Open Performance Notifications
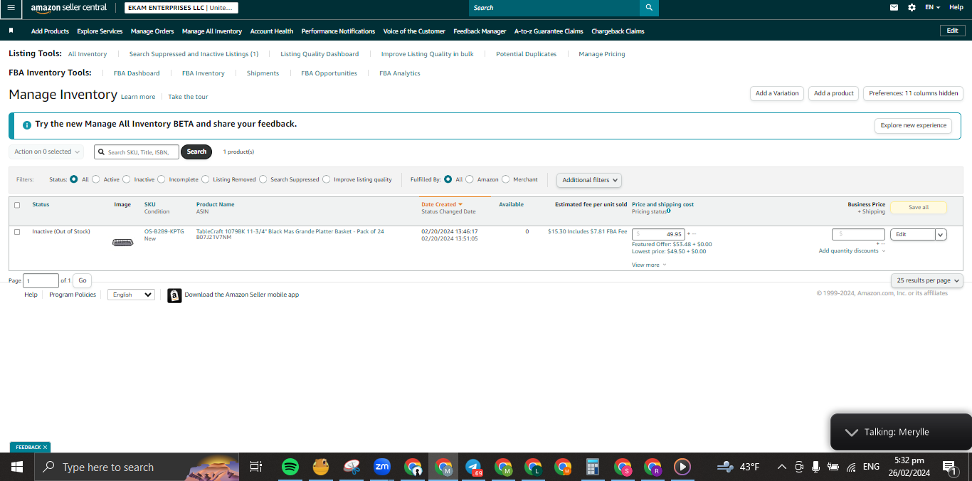 [338, 31]
